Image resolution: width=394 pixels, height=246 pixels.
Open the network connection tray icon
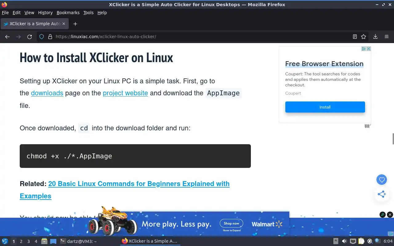353,241
